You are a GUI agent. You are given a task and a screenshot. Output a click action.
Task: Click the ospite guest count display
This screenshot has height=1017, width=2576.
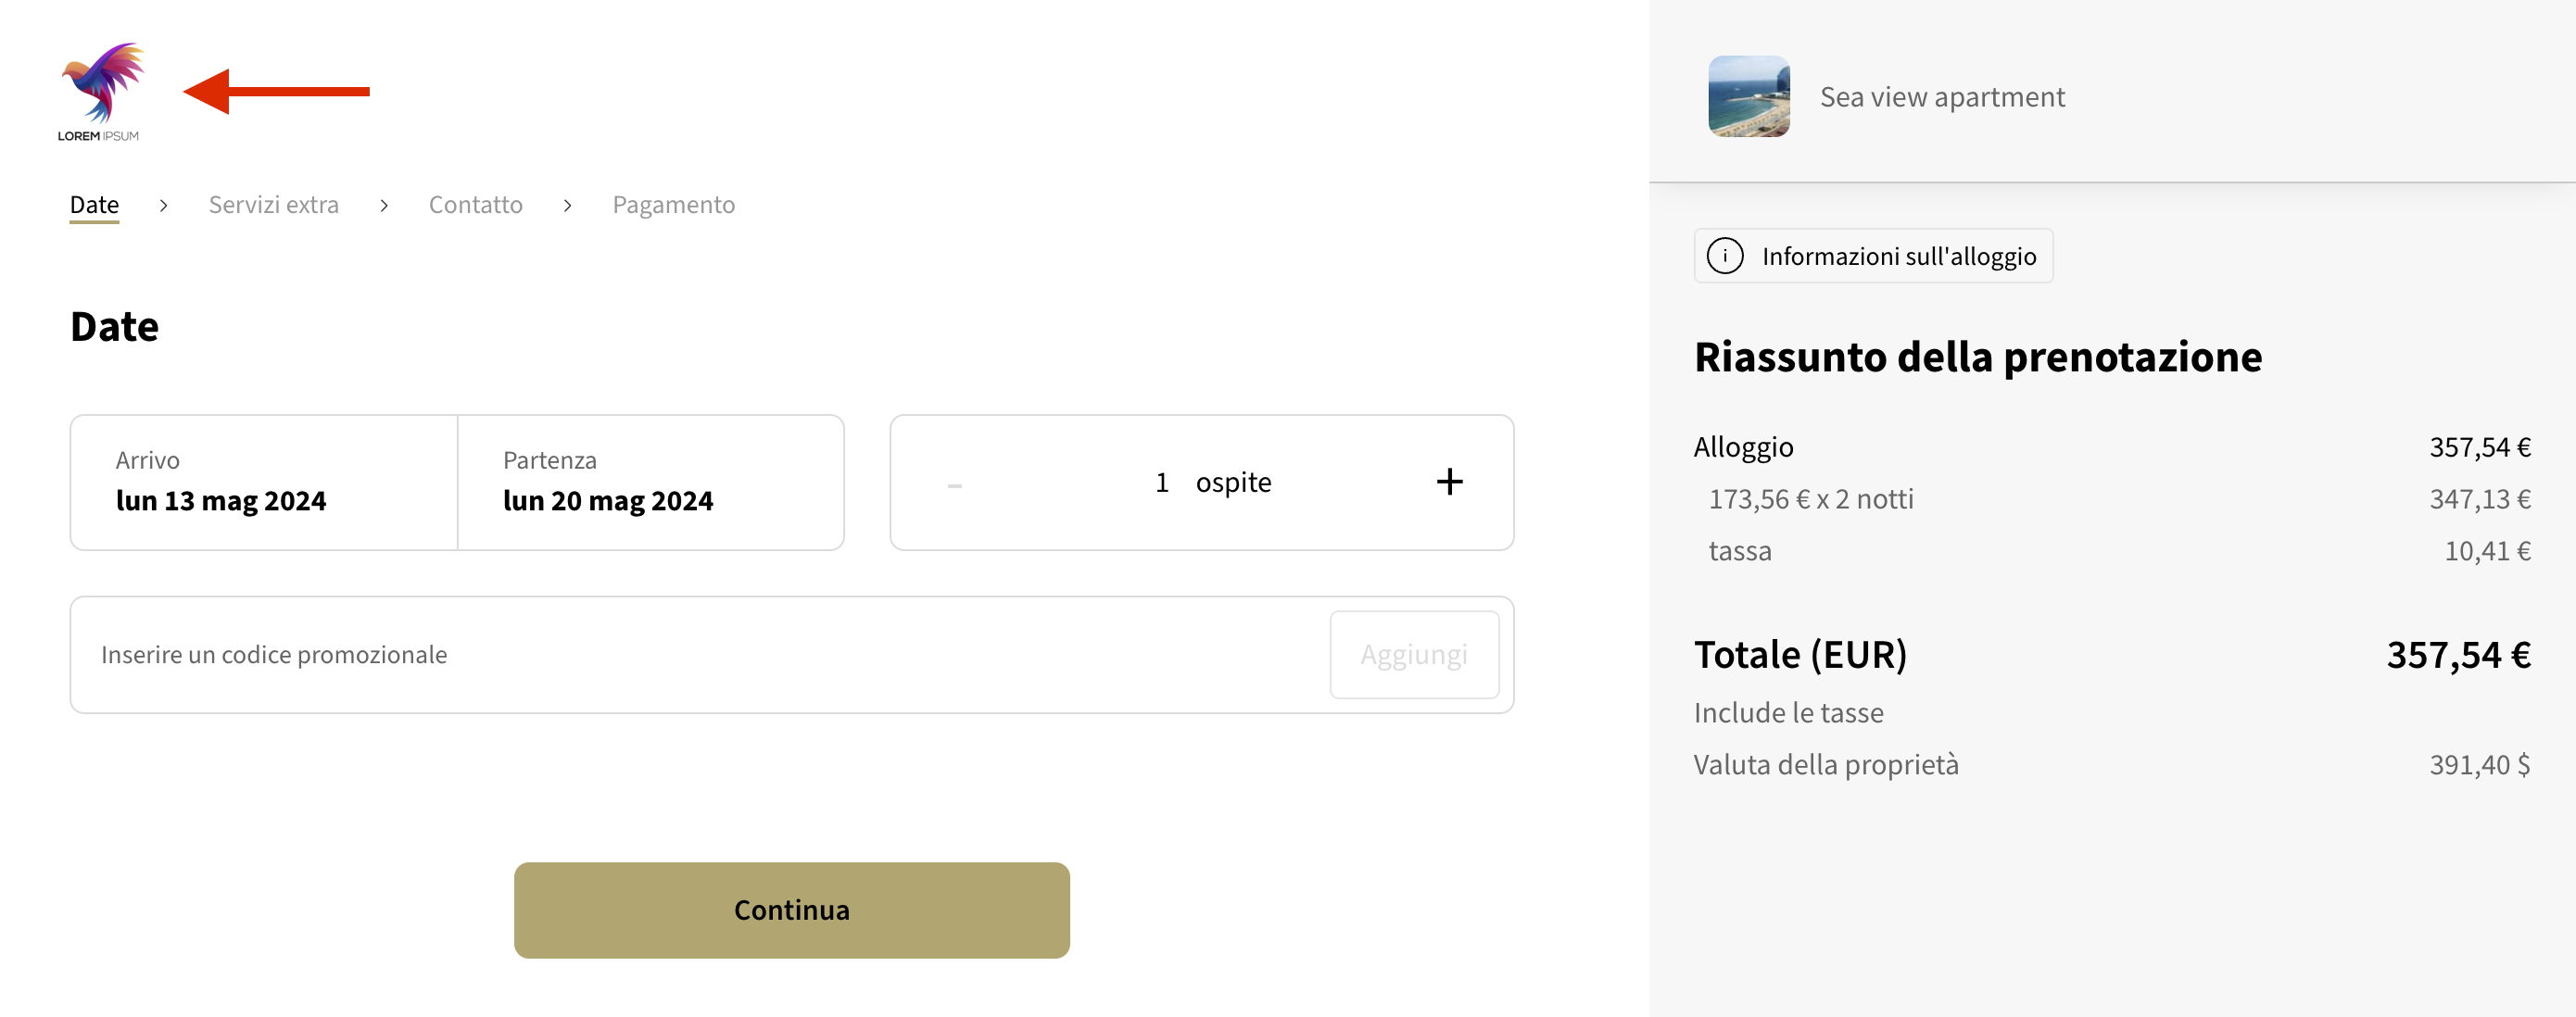pos(1215,481)
